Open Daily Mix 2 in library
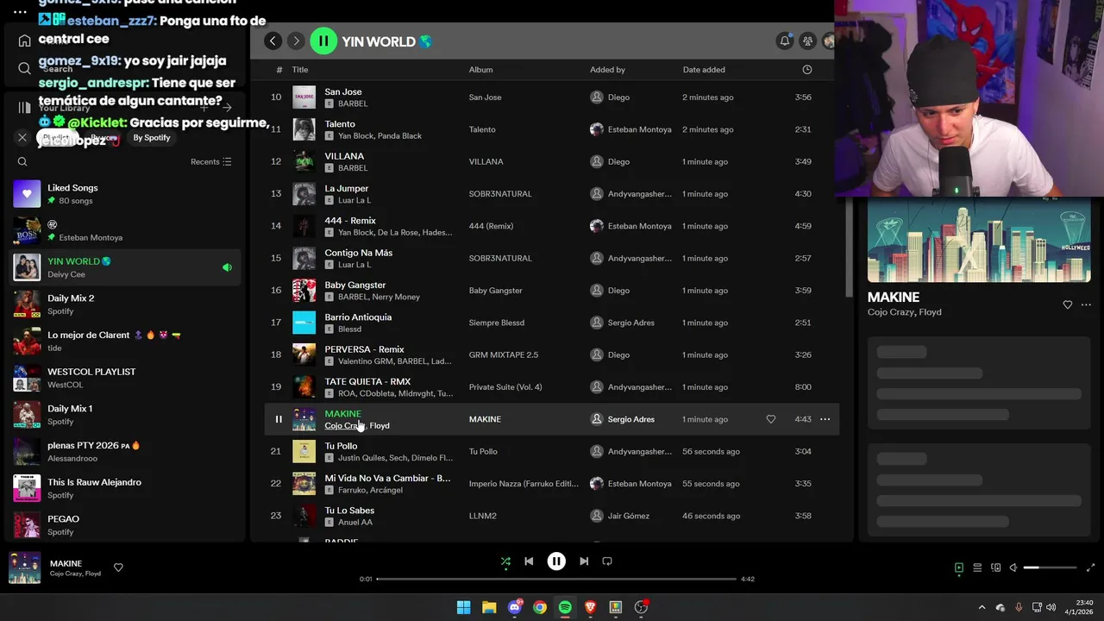Screen dimensions: 1104x621 click(x=125, y=304)
